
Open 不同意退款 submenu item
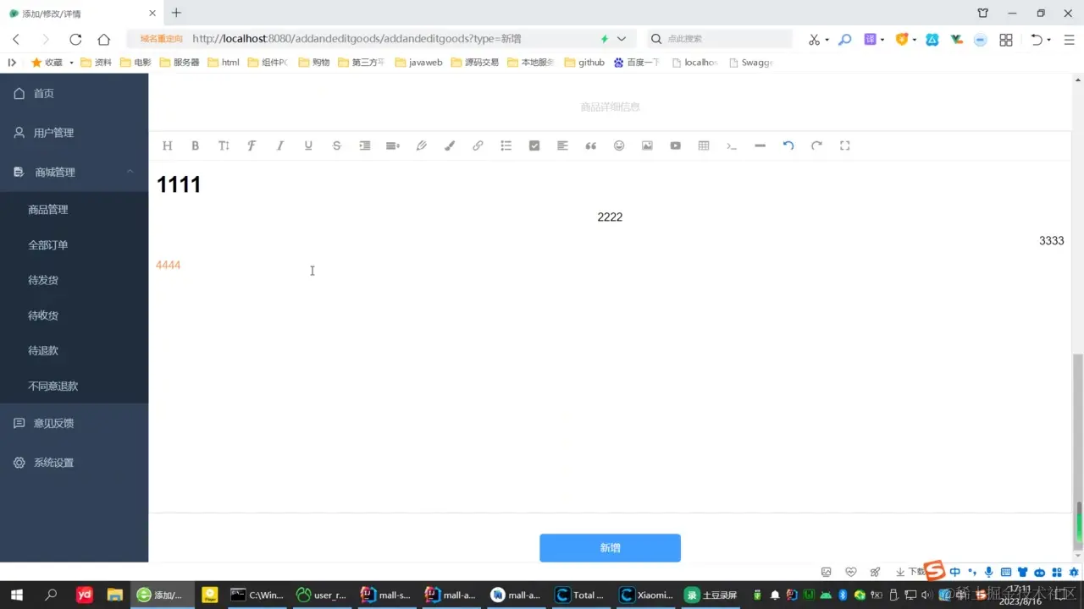pyautogui.click(x=74, y=386)
